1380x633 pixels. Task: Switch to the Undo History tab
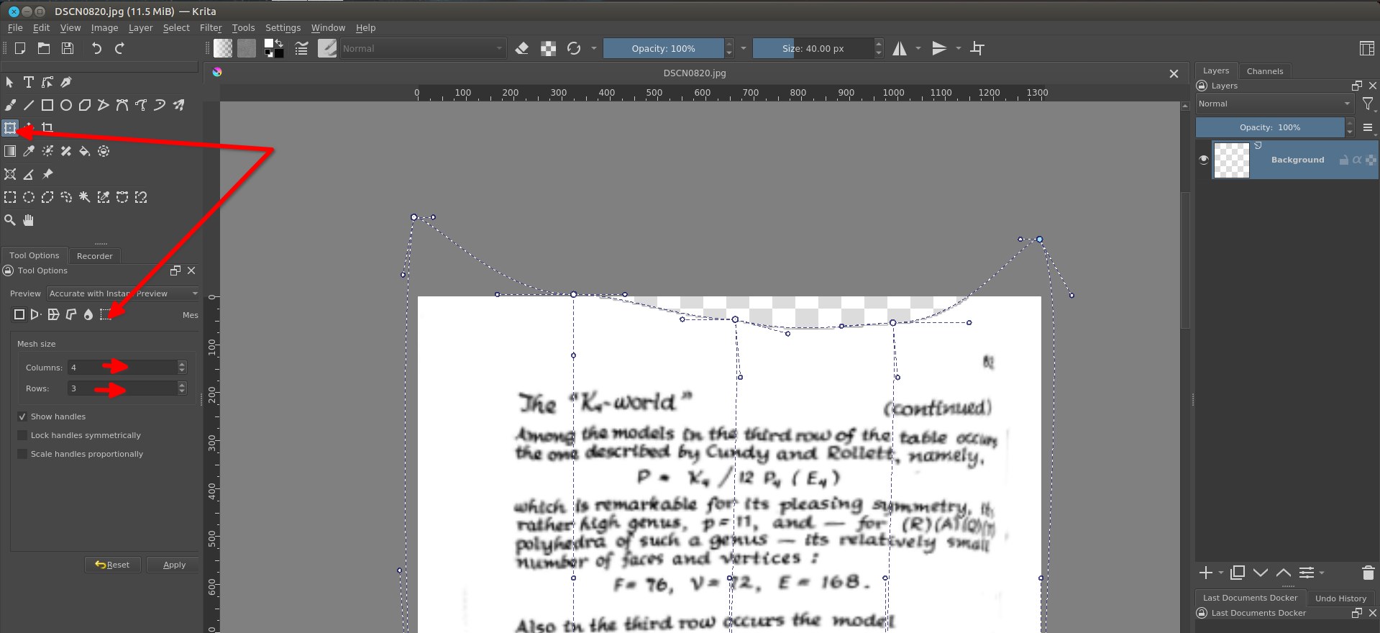click(1340, 598)
